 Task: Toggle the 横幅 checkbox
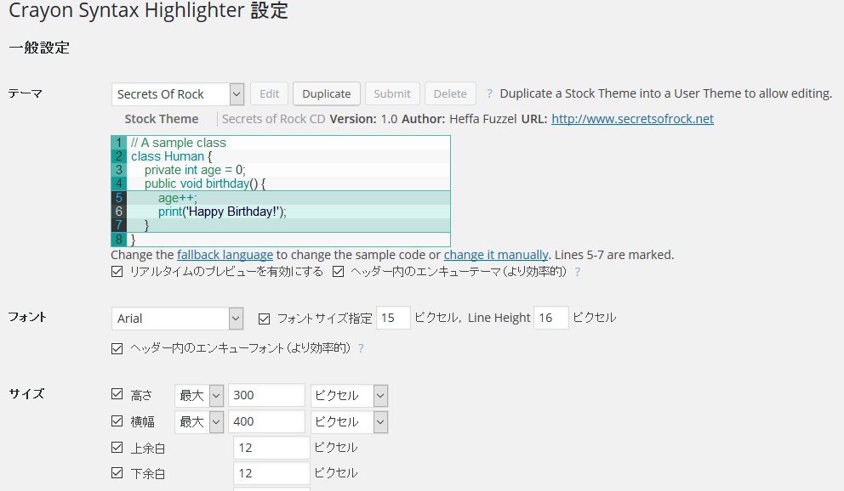point(117,420)
